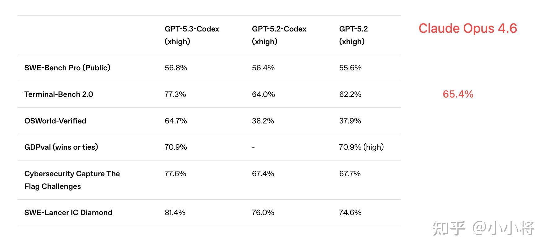The image size is (548, 250).
Task: Select the 81.4% SWE-Lancer value
Action: tap(175, 213)
